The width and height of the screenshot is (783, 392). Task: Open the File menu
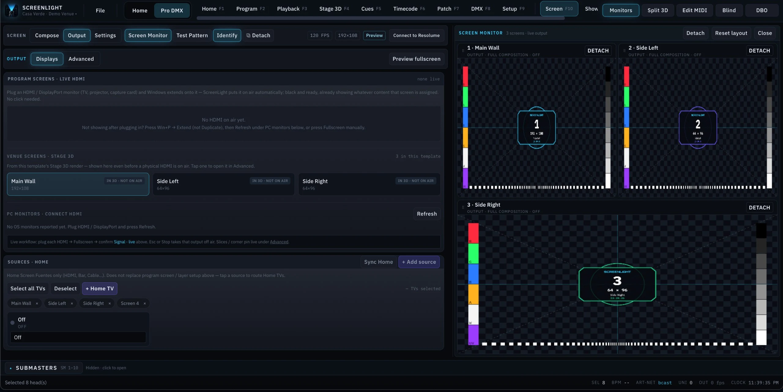point(100,10)
